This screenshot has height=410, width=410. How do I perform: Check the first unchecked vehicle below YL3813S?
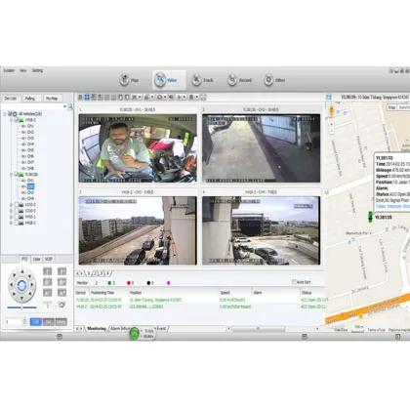point(16,205)
